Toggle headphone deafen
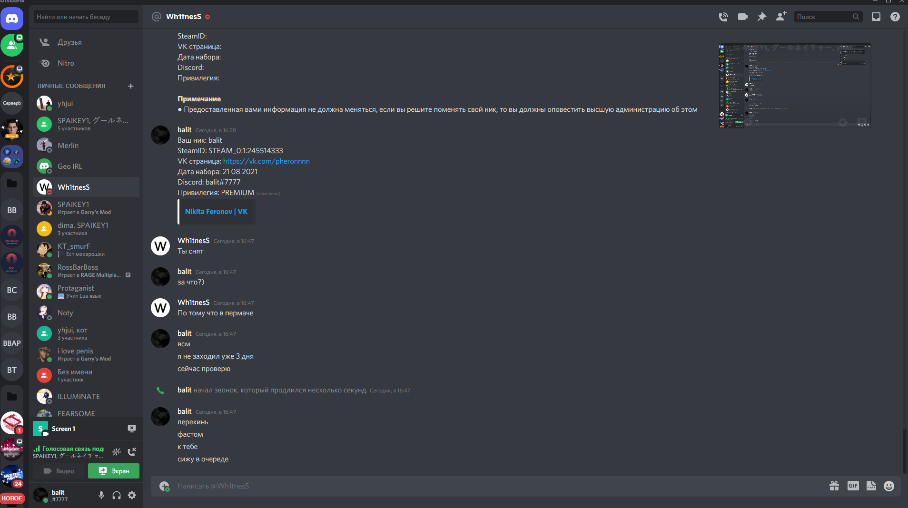The width and height of the screenshot is (908, 508). coord(117,495)
